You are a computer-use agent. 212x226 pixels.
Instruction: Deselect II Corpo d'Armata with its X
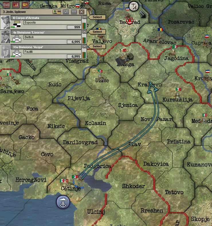click(x=85, y=17)
